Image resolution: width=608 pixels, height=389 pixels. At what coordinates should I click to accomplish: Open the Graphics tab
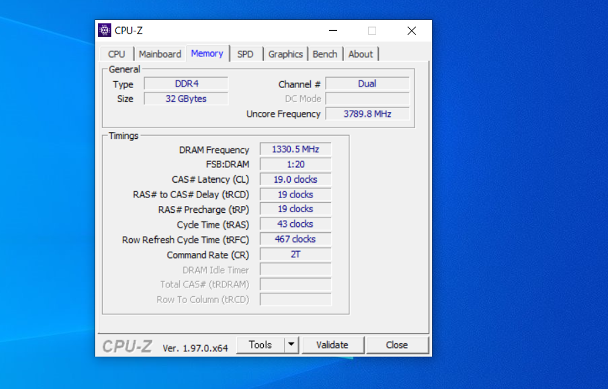[x=285, y=54]
